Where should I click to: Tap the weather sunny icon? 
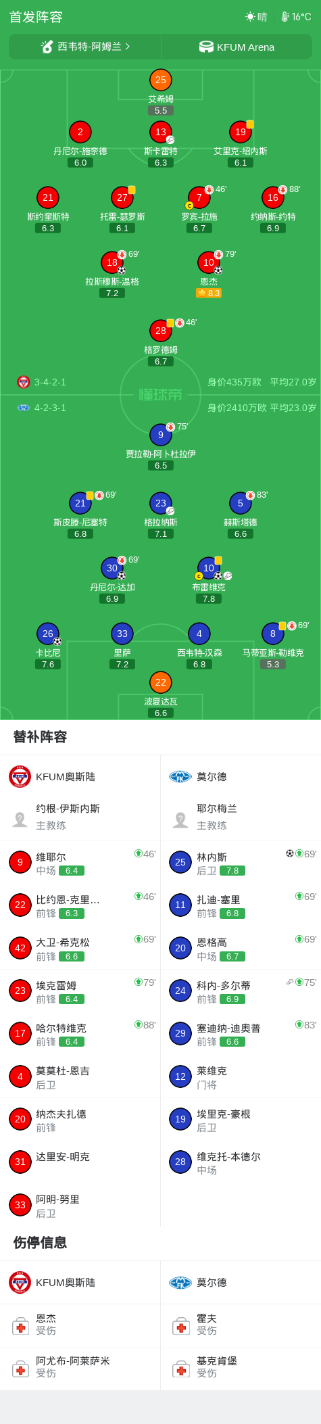pos(251,16)
